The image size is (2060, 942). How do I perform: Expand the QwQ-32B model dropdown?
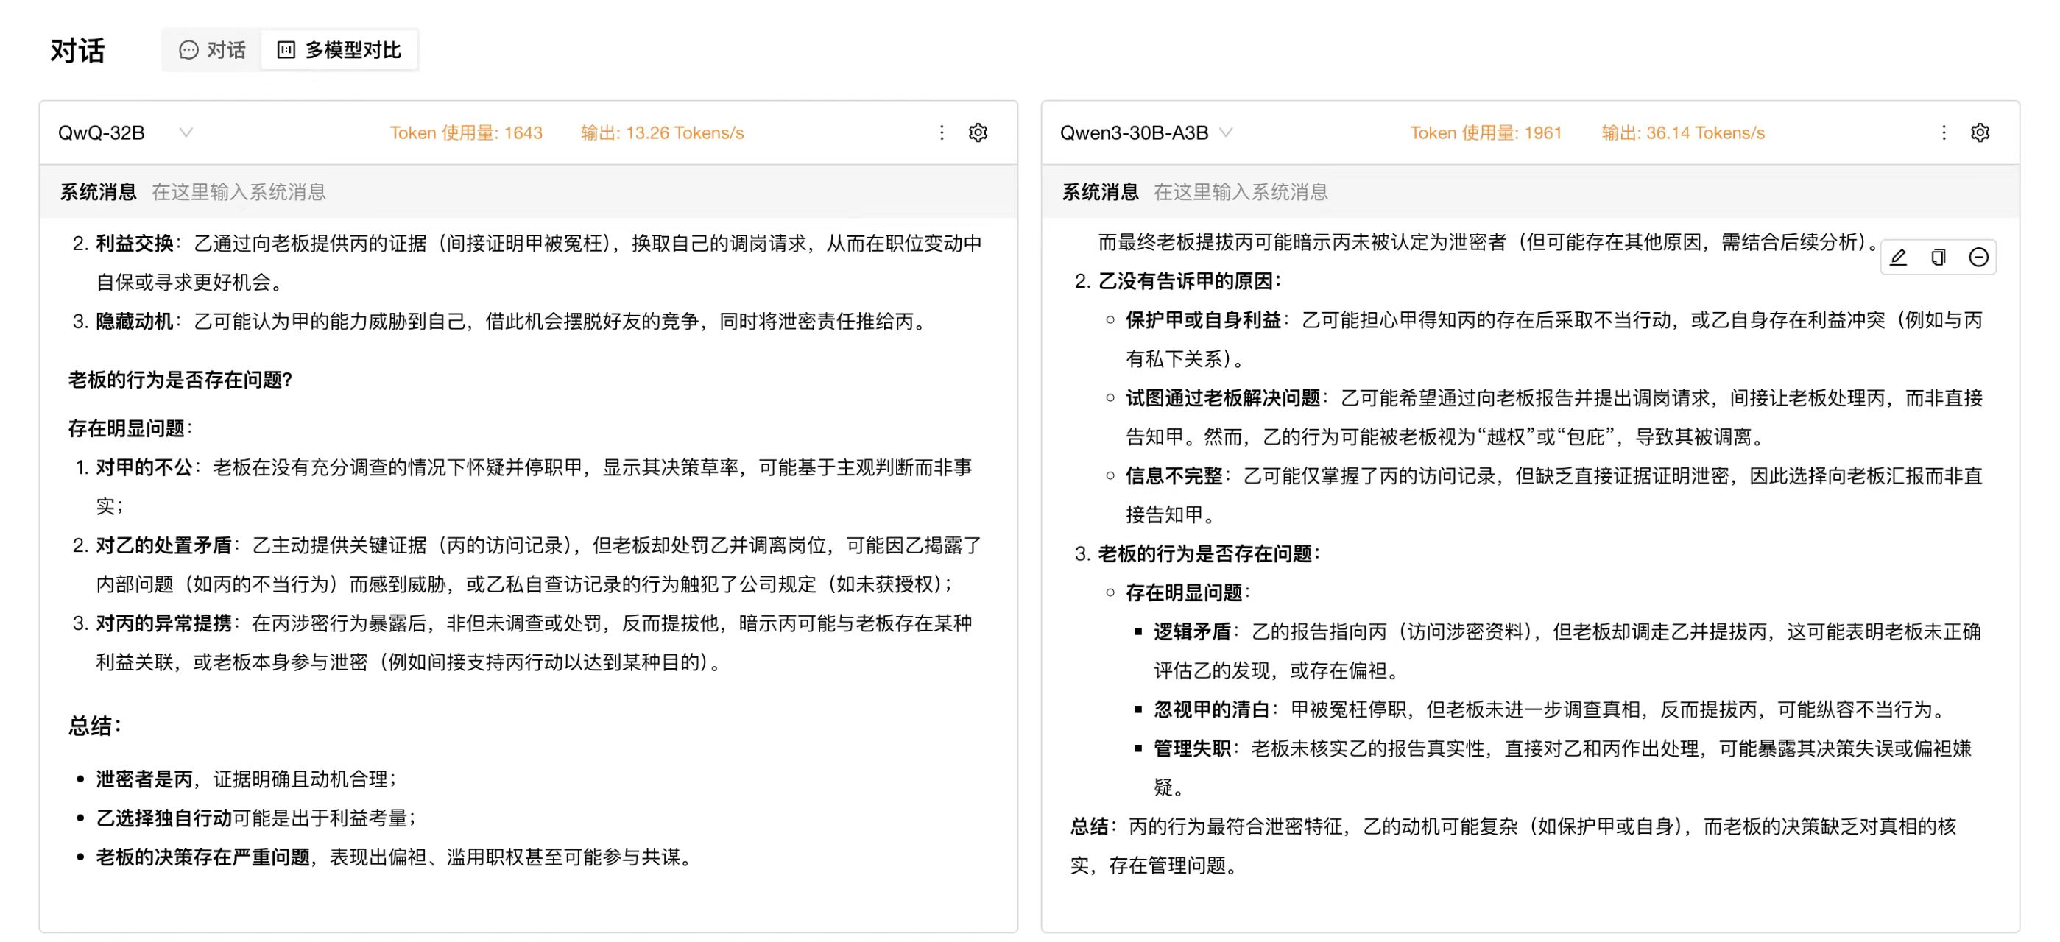click(x=186, y=132)
